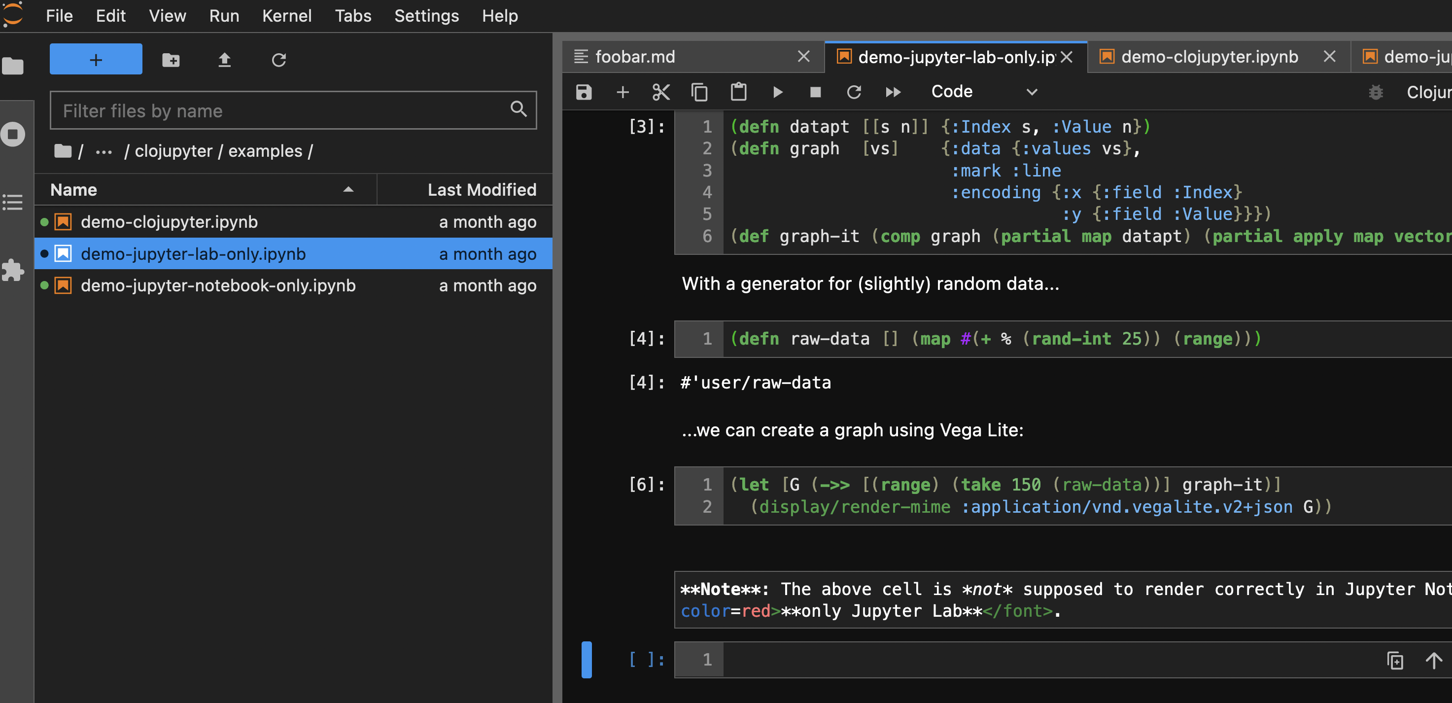
Task: Open the Help menu
Action: point(500,16)
